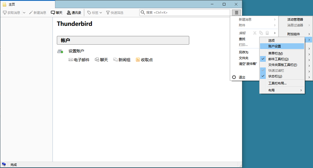Click the paste clipboard icon in 编辑 row

(267, 33)
